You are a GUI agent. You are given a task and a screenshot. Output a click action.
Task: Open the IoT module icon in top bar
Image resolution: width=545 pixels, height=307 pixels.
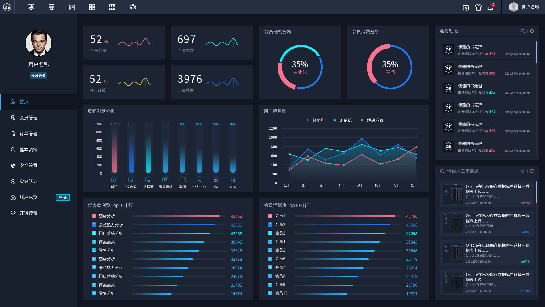coord(112,7)
